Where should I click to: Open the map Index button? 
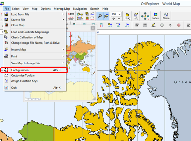tap(156, 16)
